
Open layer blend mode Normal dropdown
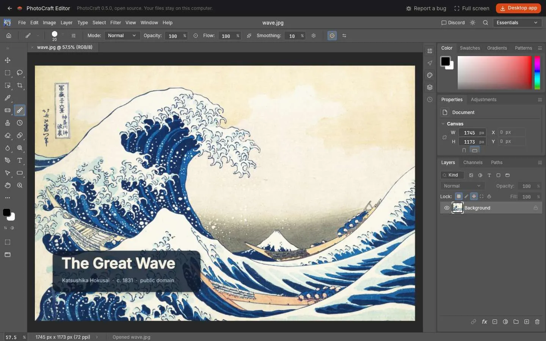tap(463, 186)
